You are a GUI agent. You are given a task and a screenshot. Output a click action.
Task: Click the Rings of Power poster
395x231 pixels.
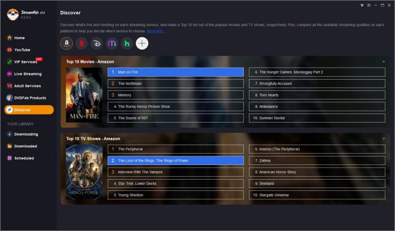click(x=84, y=172)
